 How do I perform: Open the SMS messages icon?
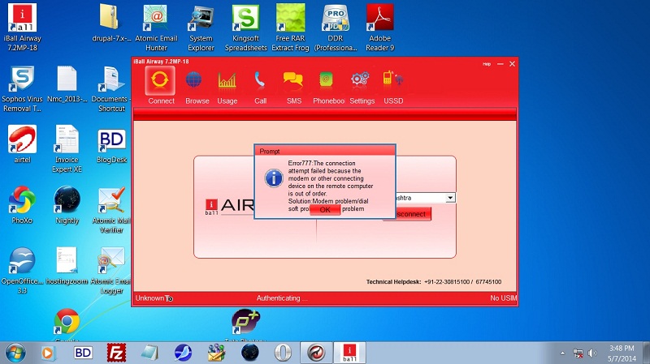point(293,84)
